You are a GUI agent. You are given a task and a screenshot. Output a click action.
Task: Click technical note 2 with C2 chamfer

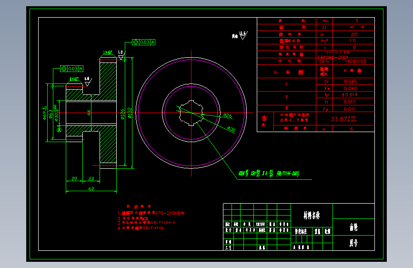point(133,218)
